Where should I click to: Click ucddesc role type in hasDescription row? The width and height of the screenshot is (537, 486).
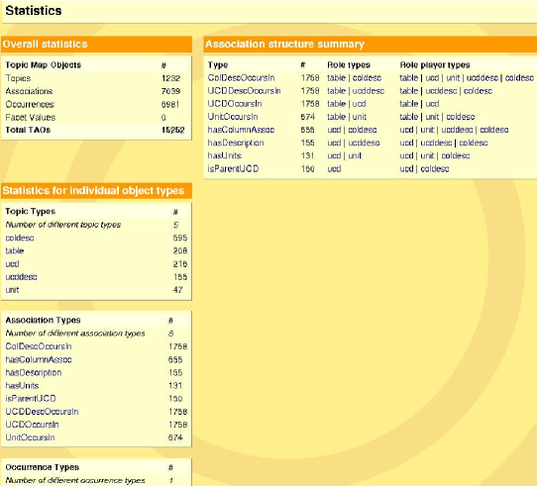[364, 144]
